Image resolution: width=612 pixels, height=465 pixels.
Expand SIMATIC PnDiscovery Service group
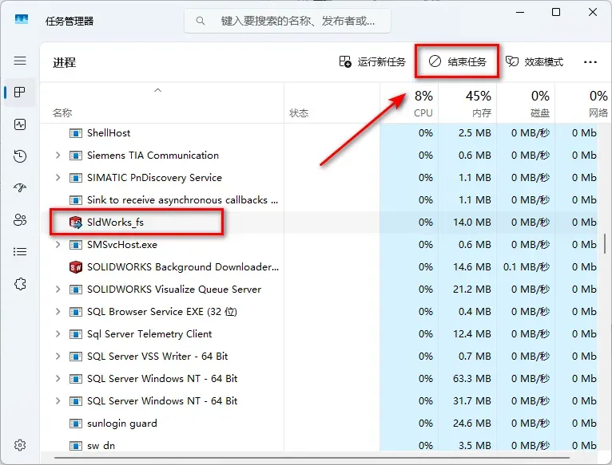point(58,177)
